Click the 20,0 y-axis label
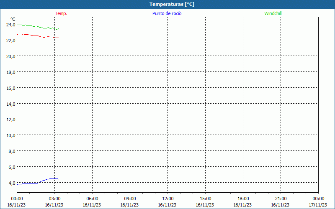Image resolution: width=335 pixels, height=209 pixels. point(11,56)
